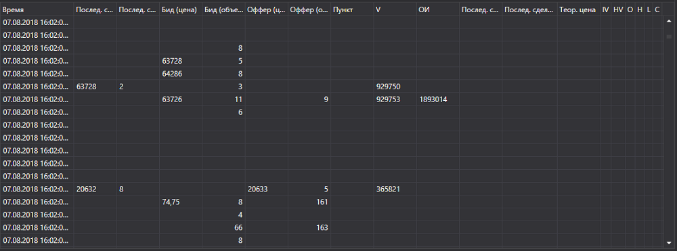Select bid volume cell 4
677x251 pixels.
point(223,214)
